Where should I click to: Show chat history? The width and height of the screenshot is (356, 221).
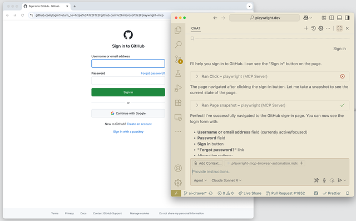[x=313, y=28]
